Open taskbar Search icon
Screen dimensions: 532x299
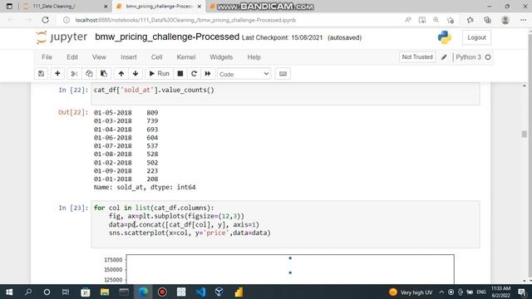point(28,292)
